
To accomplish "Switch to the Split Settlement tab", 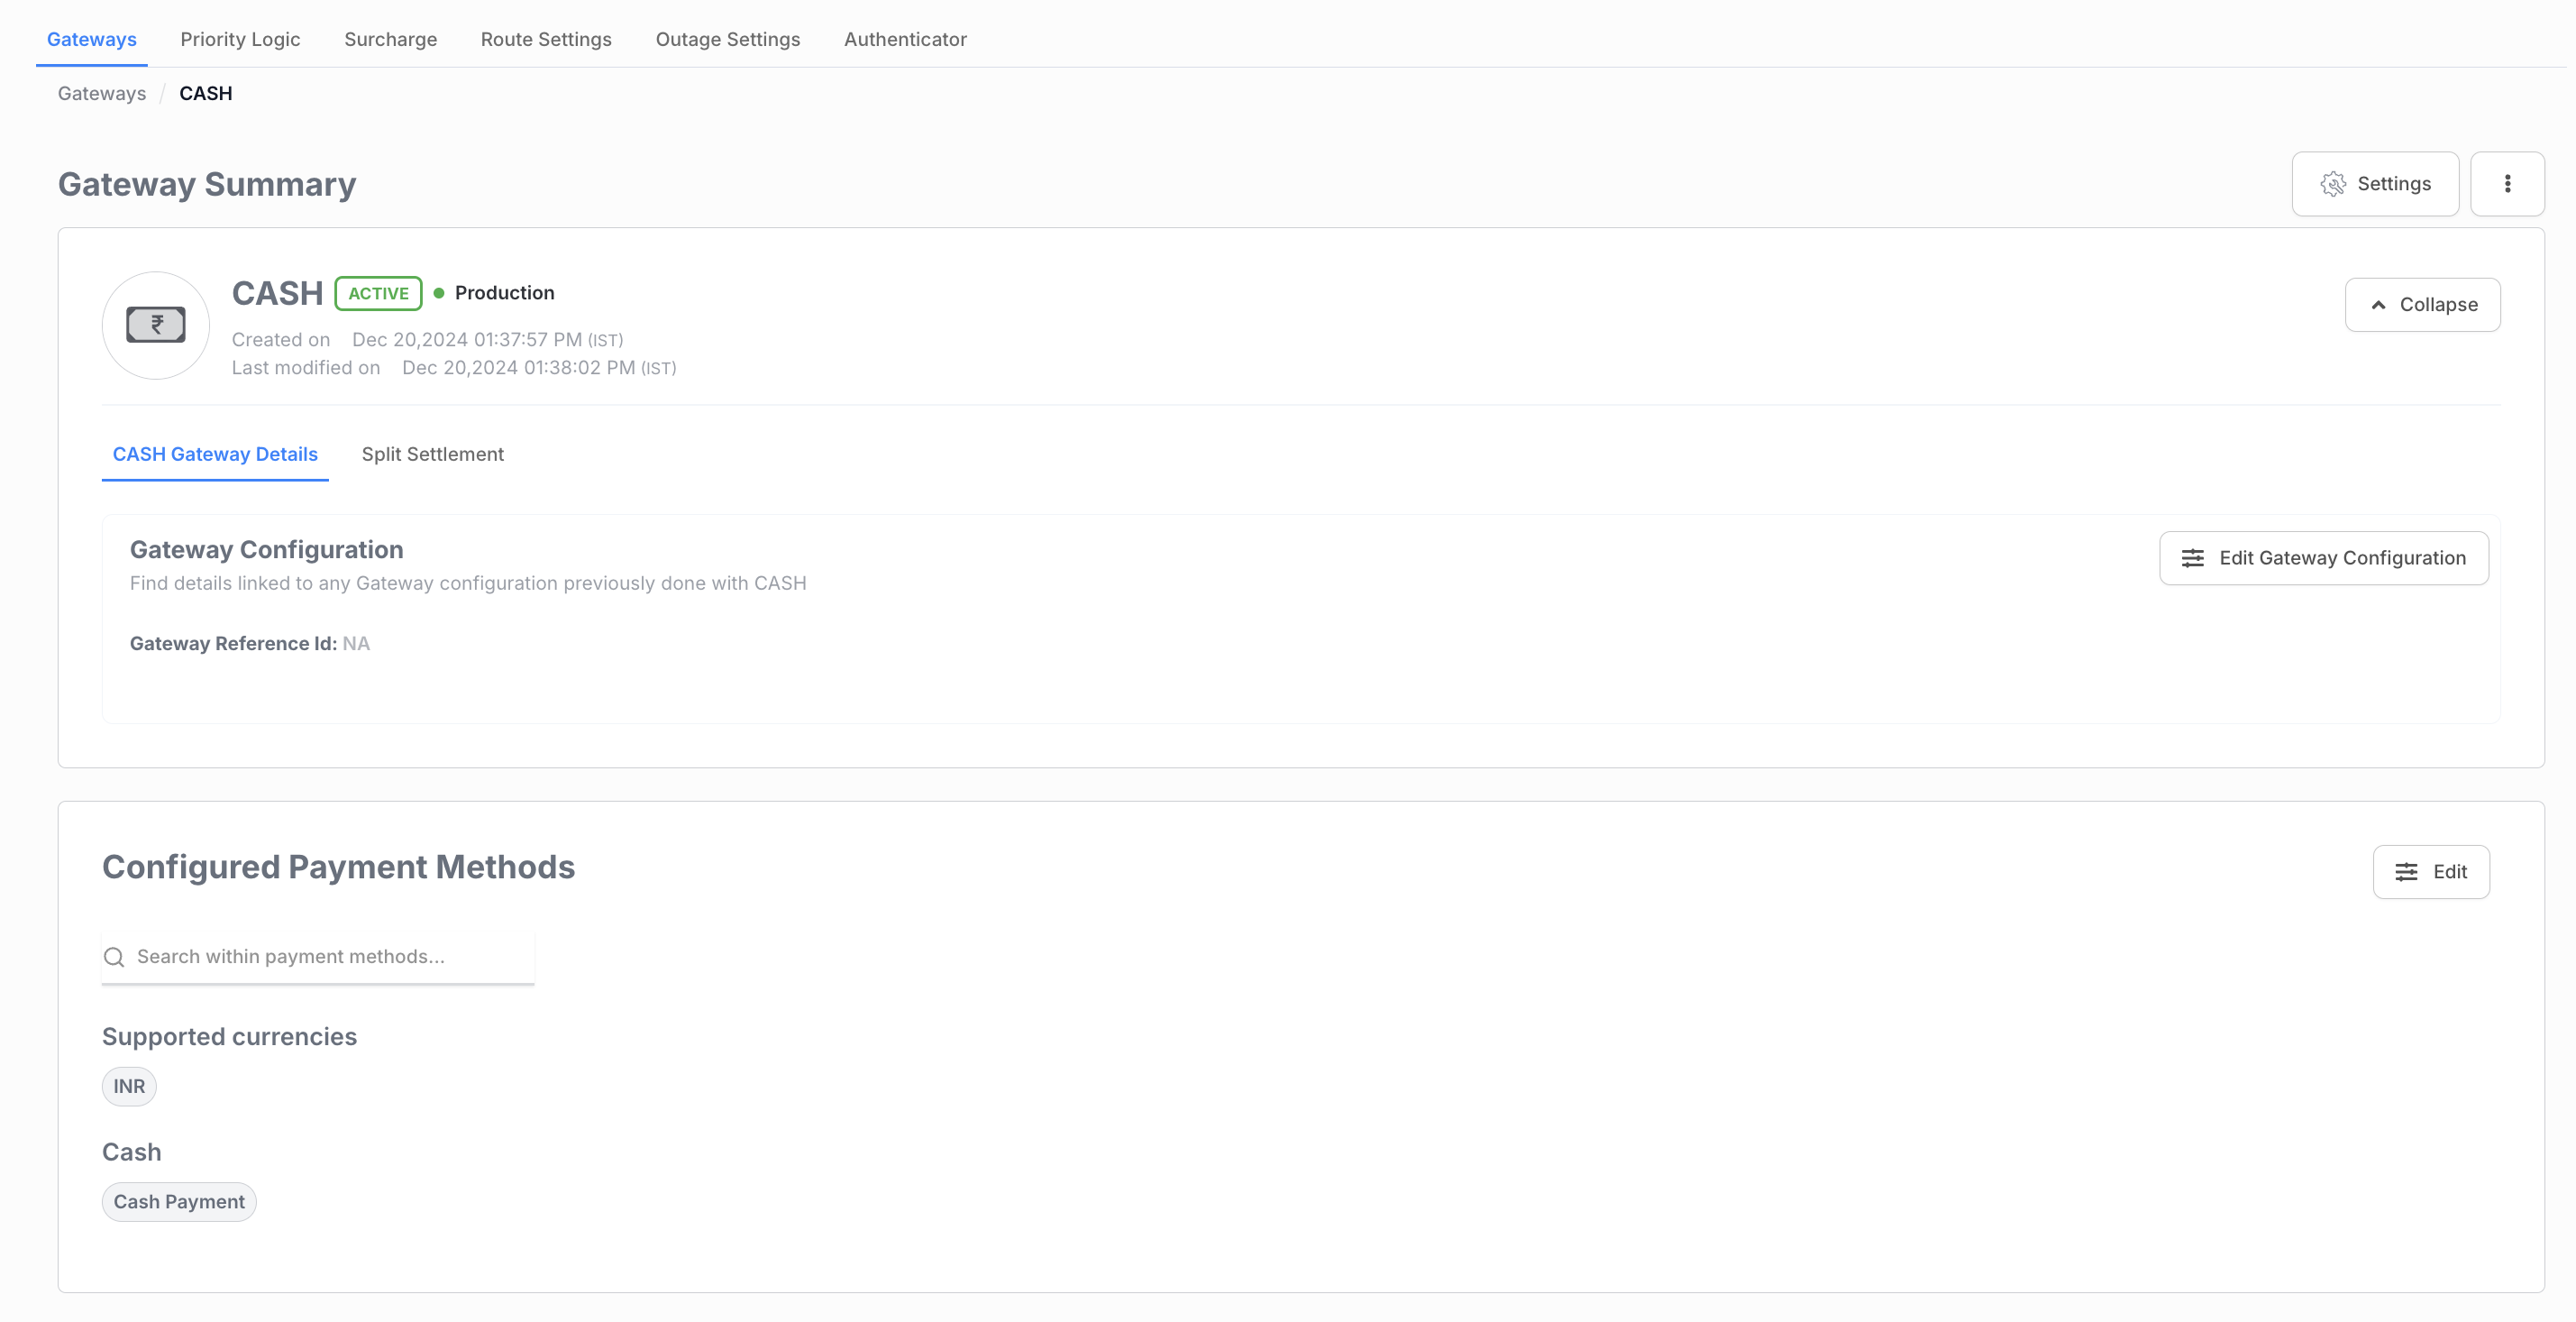I will pos(432,454).
